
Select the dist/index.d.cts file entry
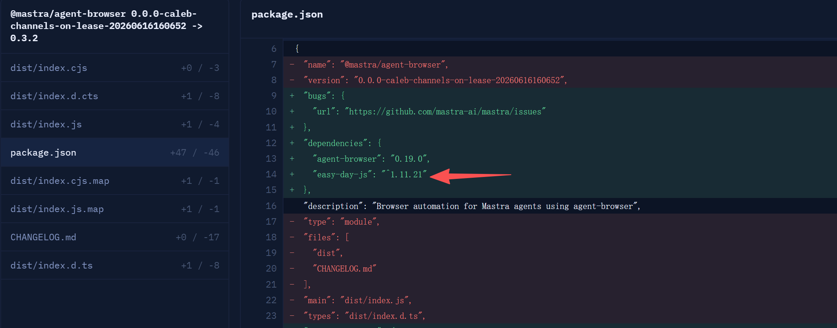pyautogui.click(x=115, y=96)
